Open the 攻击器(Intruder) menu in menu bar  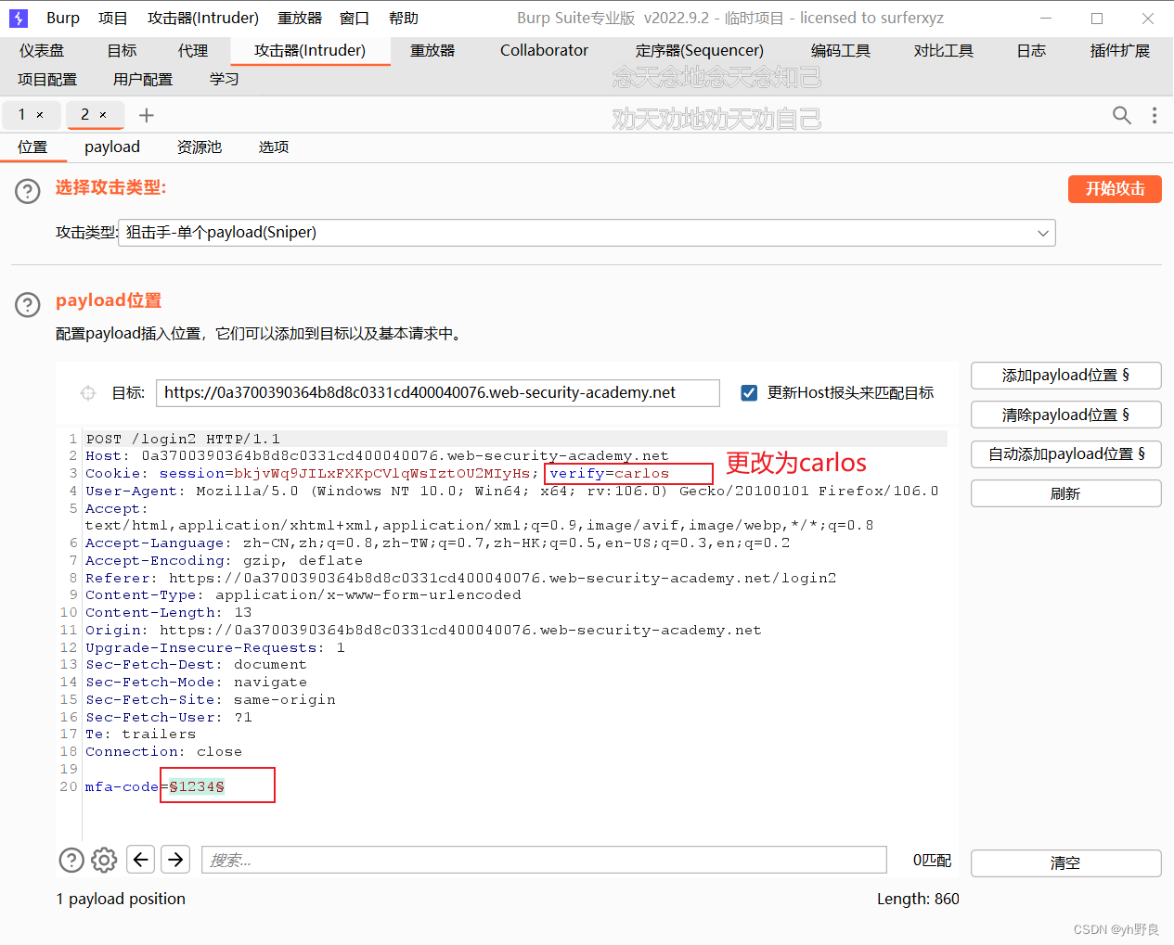[203, 18]
